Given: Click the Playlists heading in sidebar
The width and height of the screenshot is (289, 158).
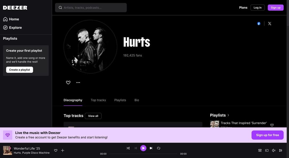Looking at the screenshot, I should (x=10, y=38).
